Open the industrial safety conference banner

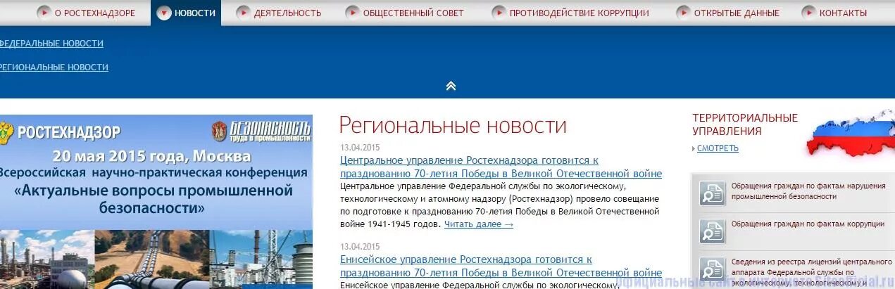click(156, 202)
